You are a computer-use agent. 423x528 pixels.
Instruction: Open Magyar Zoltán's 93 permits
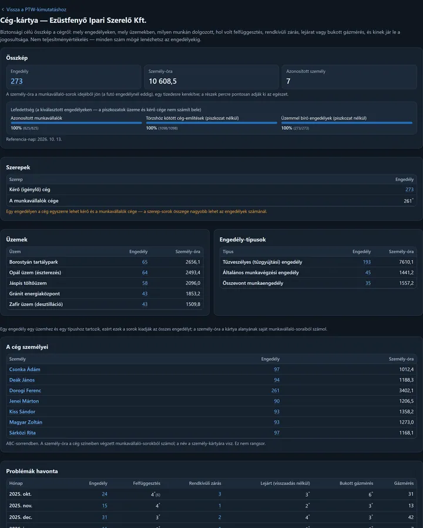(277, 422)
